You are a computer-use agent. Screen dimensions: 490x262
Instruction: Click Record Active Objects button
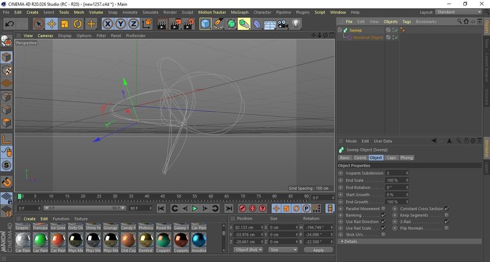click(x=242, y=208)
